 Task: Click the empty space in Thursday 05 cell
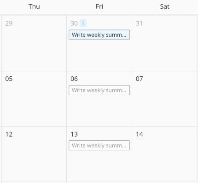coord(34,104)
